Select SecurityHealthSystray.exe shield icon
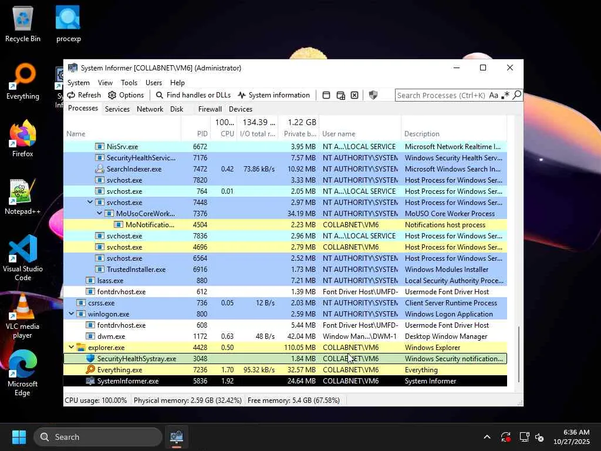Viewport: 601px width, 451px height. [90, 359]
